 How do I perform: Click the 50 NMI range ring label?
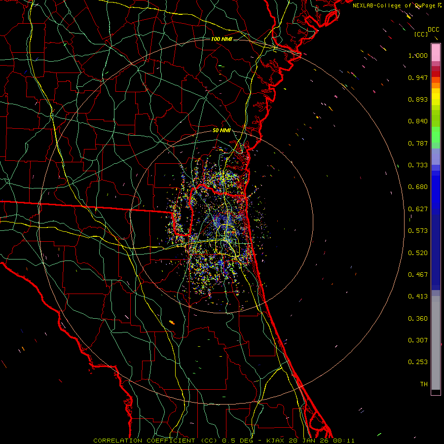[222, 131]
